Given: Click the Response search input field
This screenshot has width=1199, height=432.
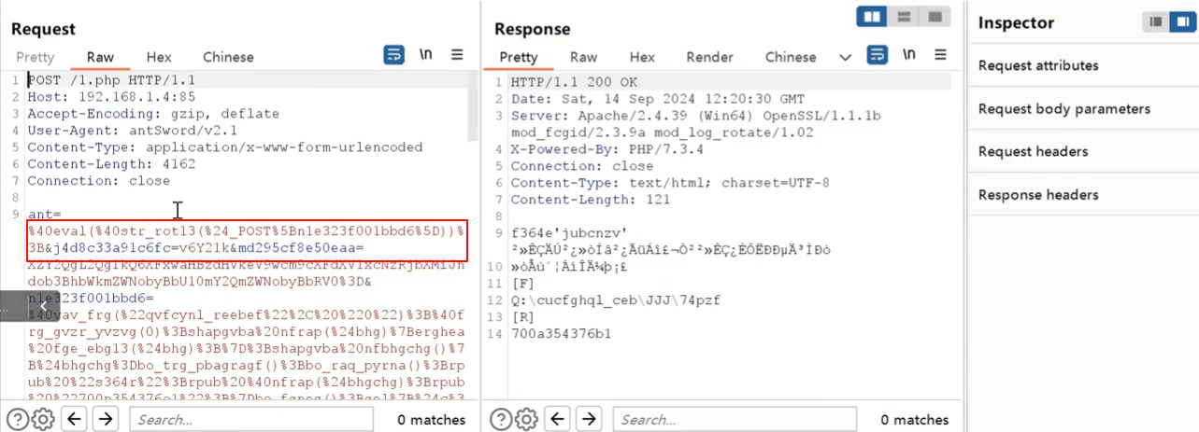Looking at the screenshot, I should click(734, 419).
